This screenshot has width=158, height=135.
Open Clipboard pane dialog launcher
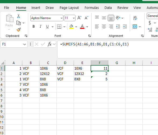(x=26, y=36)
